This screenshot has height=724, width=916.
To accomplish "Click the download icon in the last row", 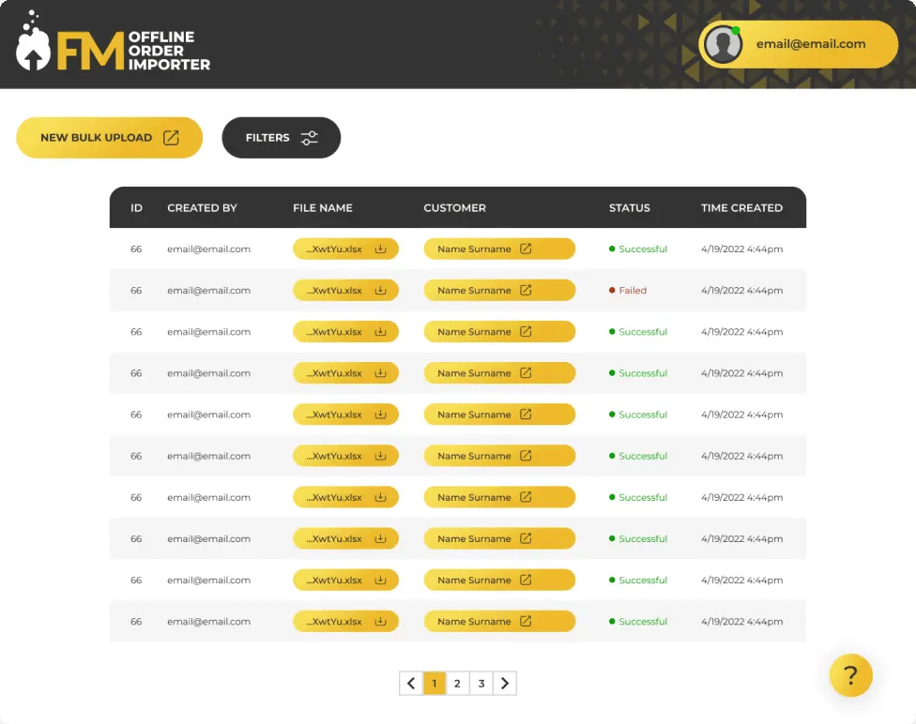I will [380, 622].
